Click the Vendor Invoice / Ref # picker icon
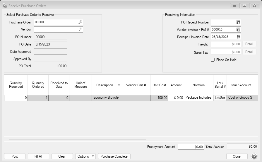This screenshot has width=262, height=162. [238, 30]
